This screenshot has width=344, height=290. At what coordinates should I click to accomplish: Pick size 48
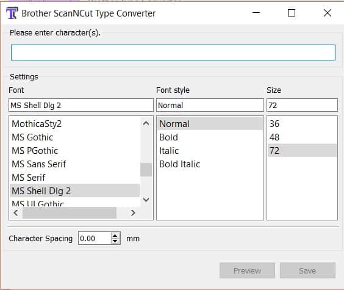(302, 137)
